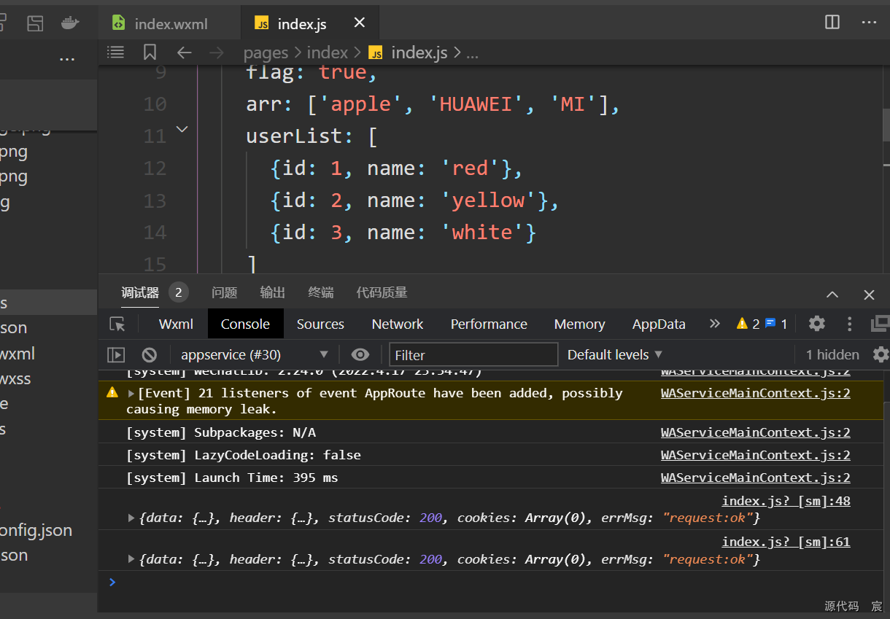Screen dimensions: 890x619
Task: Collapse the userList fold arrow at line 11
Action: [x=182, y=129]
